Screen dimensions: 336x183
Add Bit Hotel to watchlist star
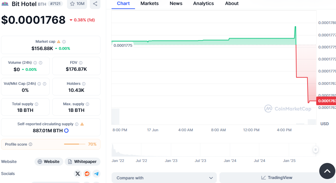[x=77, y=4]
